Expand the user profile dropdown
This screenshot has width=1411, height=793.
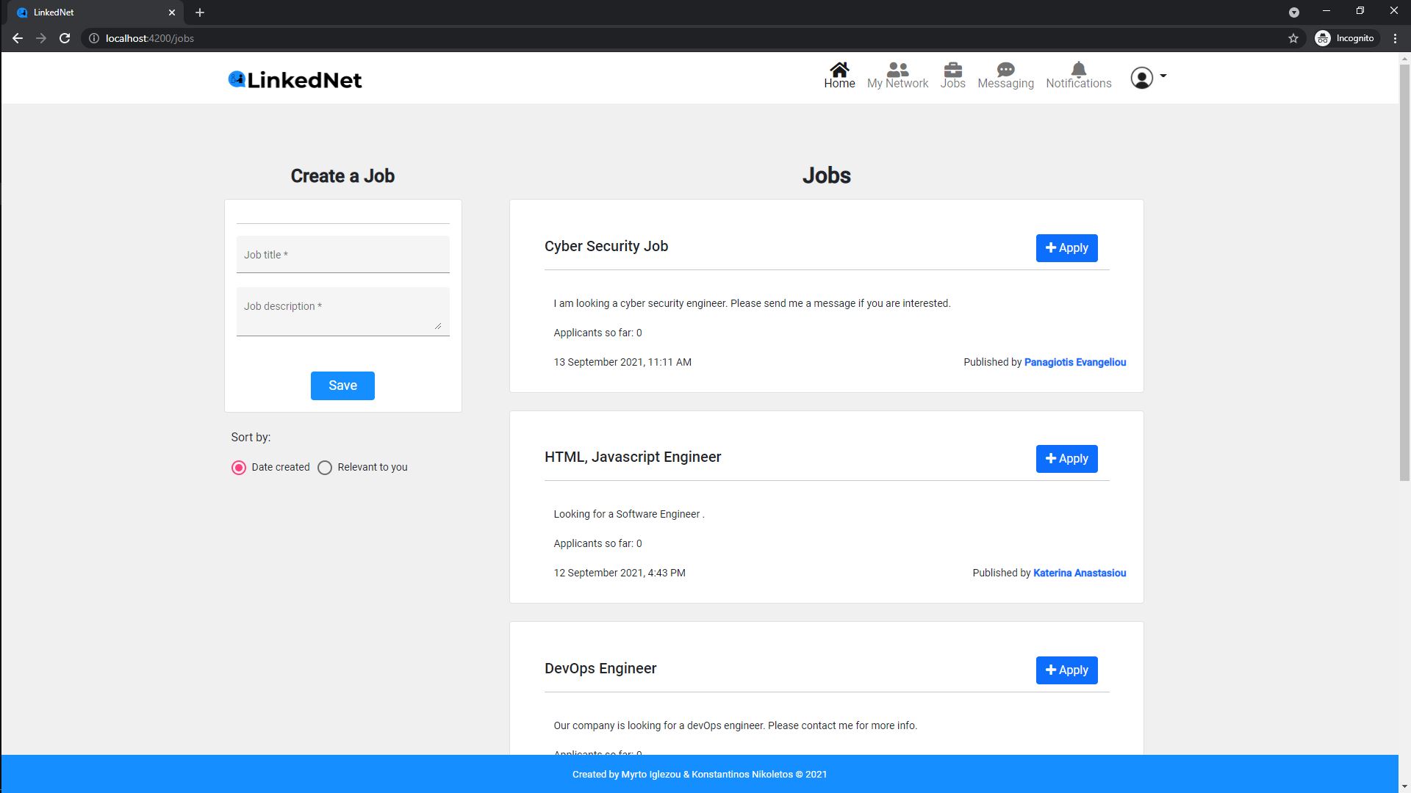tap(1149, 77)
